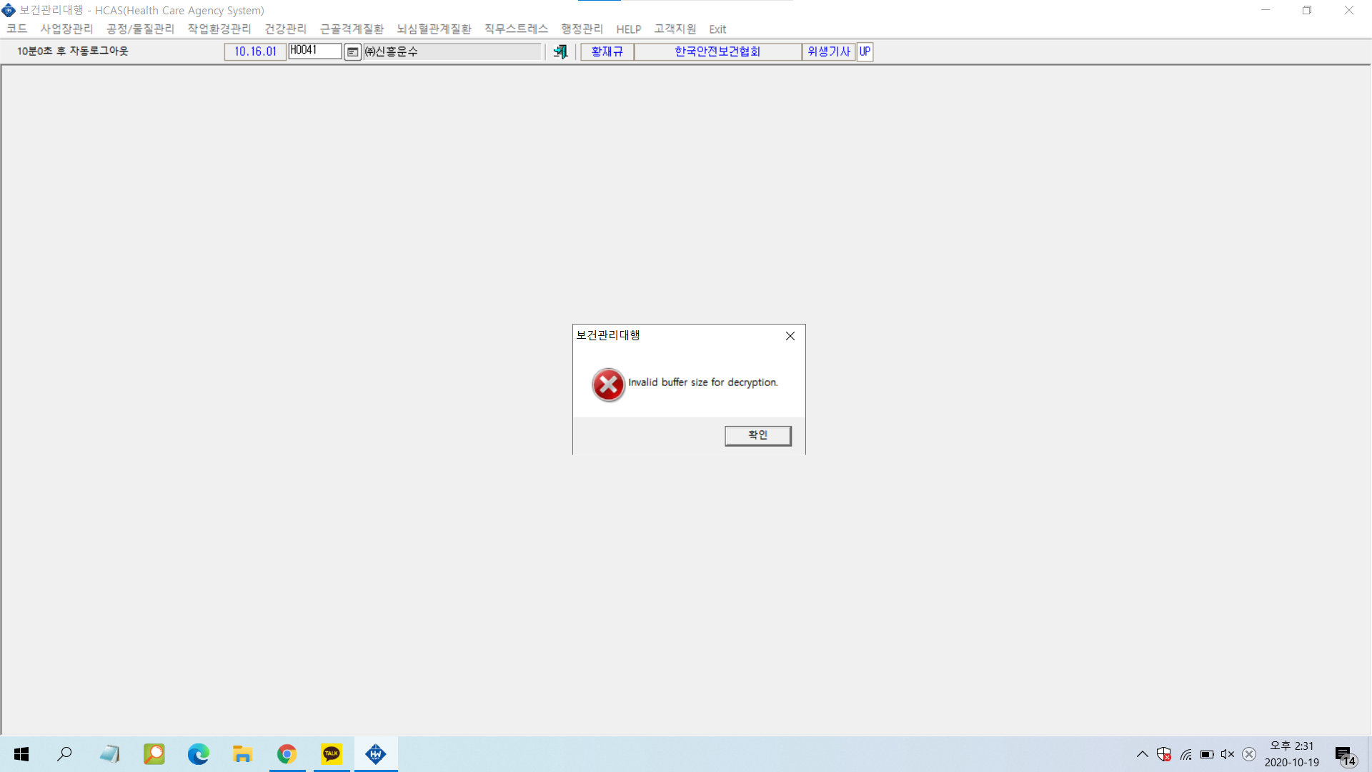Click the 한국안전보건협회 label button

click(x=717, y=51)
